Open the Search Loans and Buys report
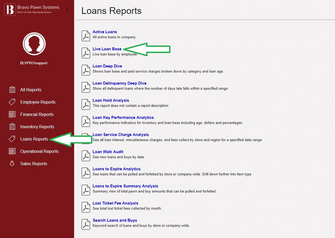This screenshot has height=238, width=335. click(x=115, y=220)
